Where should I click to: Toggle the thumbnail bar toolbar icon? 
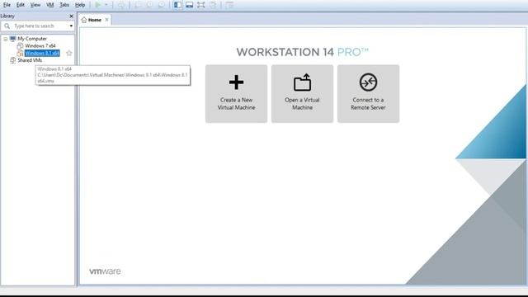click(189, 5)
